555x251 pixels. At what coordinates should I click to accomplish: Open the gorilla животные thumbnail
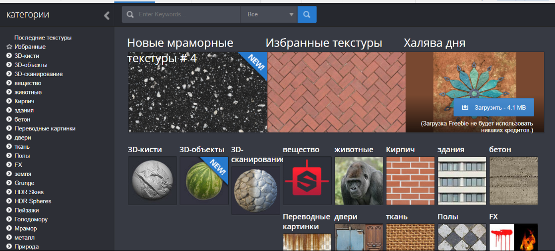(x=359, y=180)
